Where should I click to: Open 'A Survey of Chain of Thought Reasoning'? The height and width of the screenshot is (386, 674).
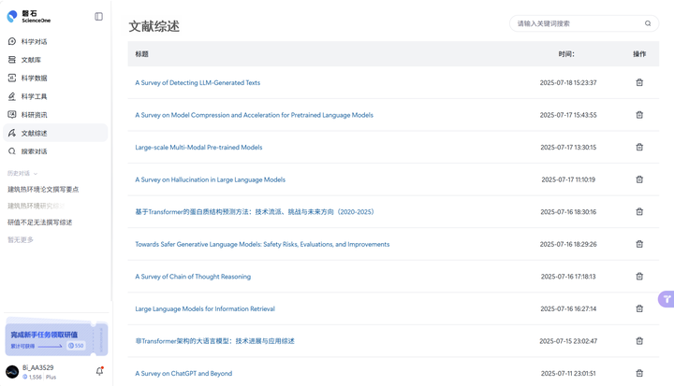click(x=193, y=277)
